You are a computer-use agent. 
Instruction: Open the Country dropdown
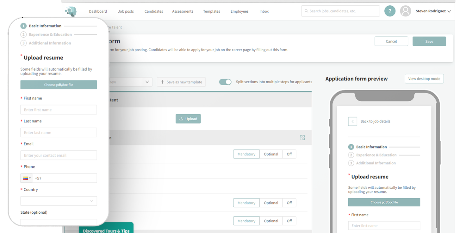point(59,201)
